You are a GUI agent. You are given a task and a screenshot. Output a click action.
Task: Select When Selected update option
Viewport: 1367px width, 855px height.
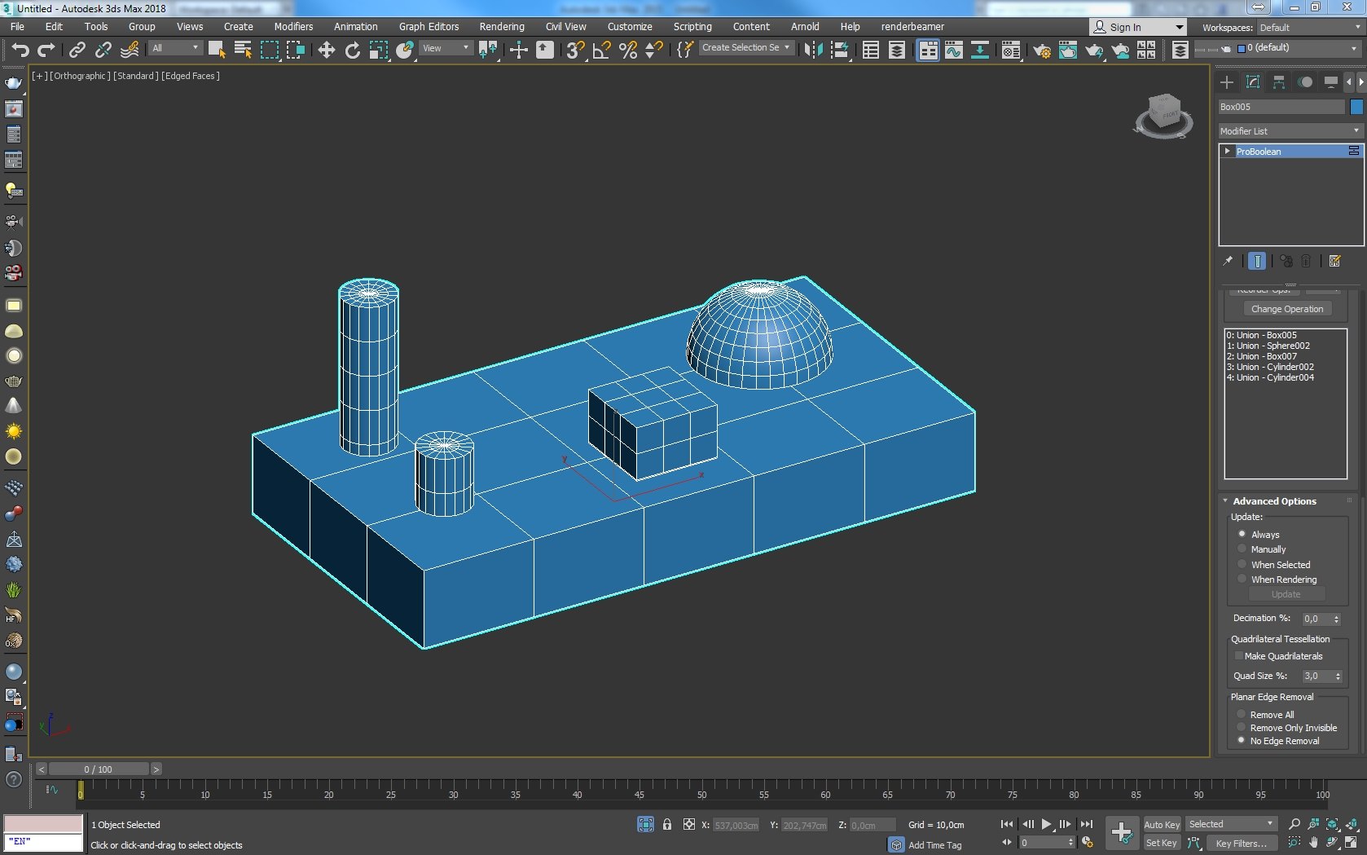pos(1242,564)
